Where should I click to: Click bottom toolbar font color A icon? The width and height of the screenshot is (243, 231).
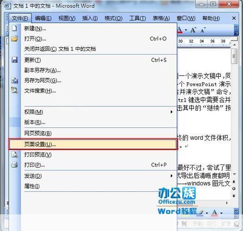tap(215, 213)
